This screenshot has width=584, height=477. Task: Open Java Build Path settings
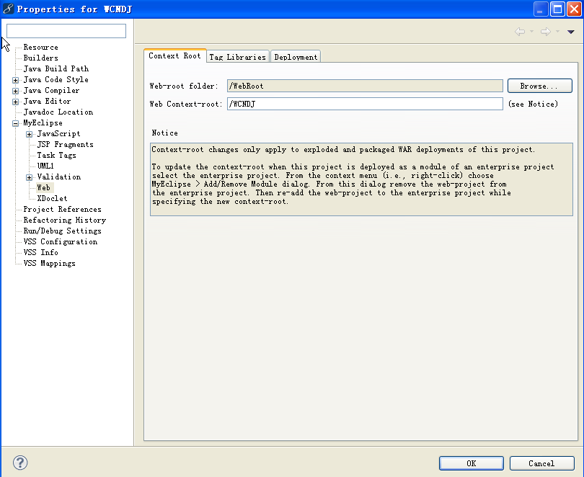coord(56,69)
